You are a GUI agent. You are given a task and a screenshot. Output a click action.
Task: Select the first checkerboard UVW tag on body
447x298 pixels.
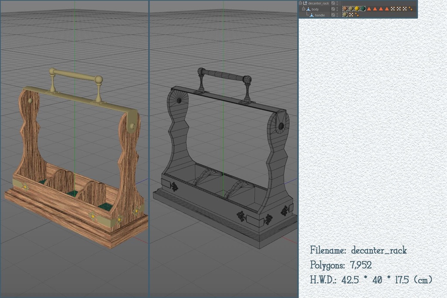tap(393, 9)
